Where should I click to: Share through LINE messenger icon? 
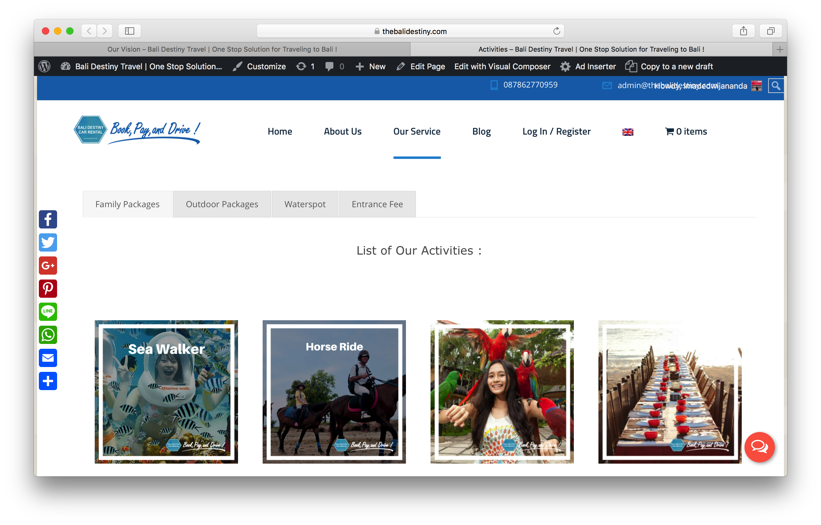coord(48,311)
